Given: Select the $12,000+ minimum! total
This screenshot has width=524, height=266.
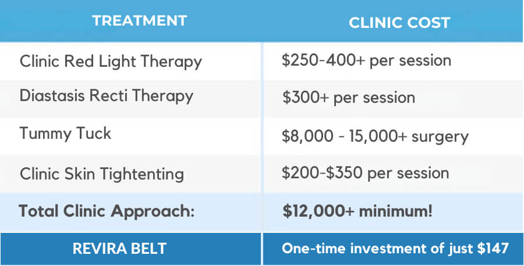Looking at the screenshot, I should pos(357,211).
